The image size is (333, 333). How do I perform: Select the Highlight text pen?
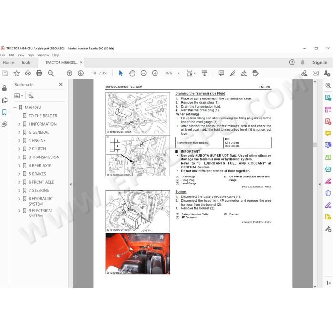pyautogui.click(x=233, y=73)
